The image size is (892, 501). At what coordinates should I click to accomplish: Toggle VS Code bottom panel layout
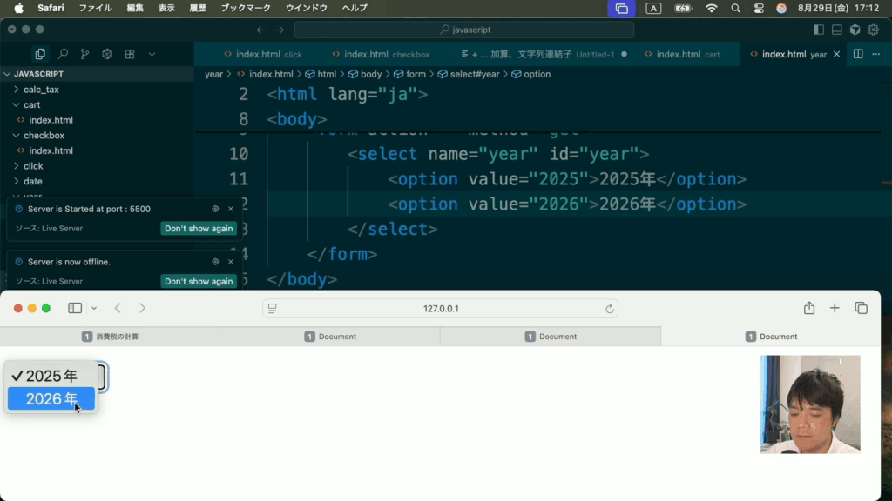click(837, 30)
